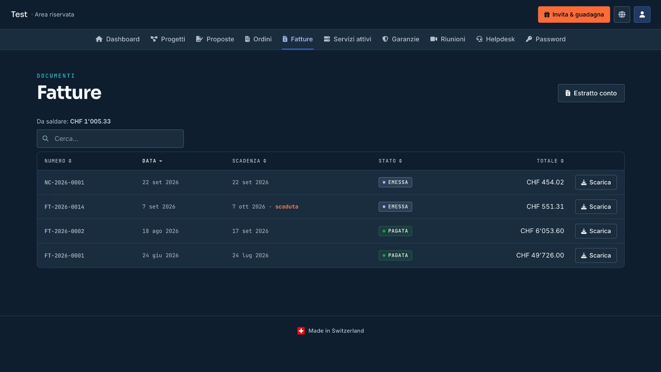Open the Servizi attivi tab

[347, 39]
